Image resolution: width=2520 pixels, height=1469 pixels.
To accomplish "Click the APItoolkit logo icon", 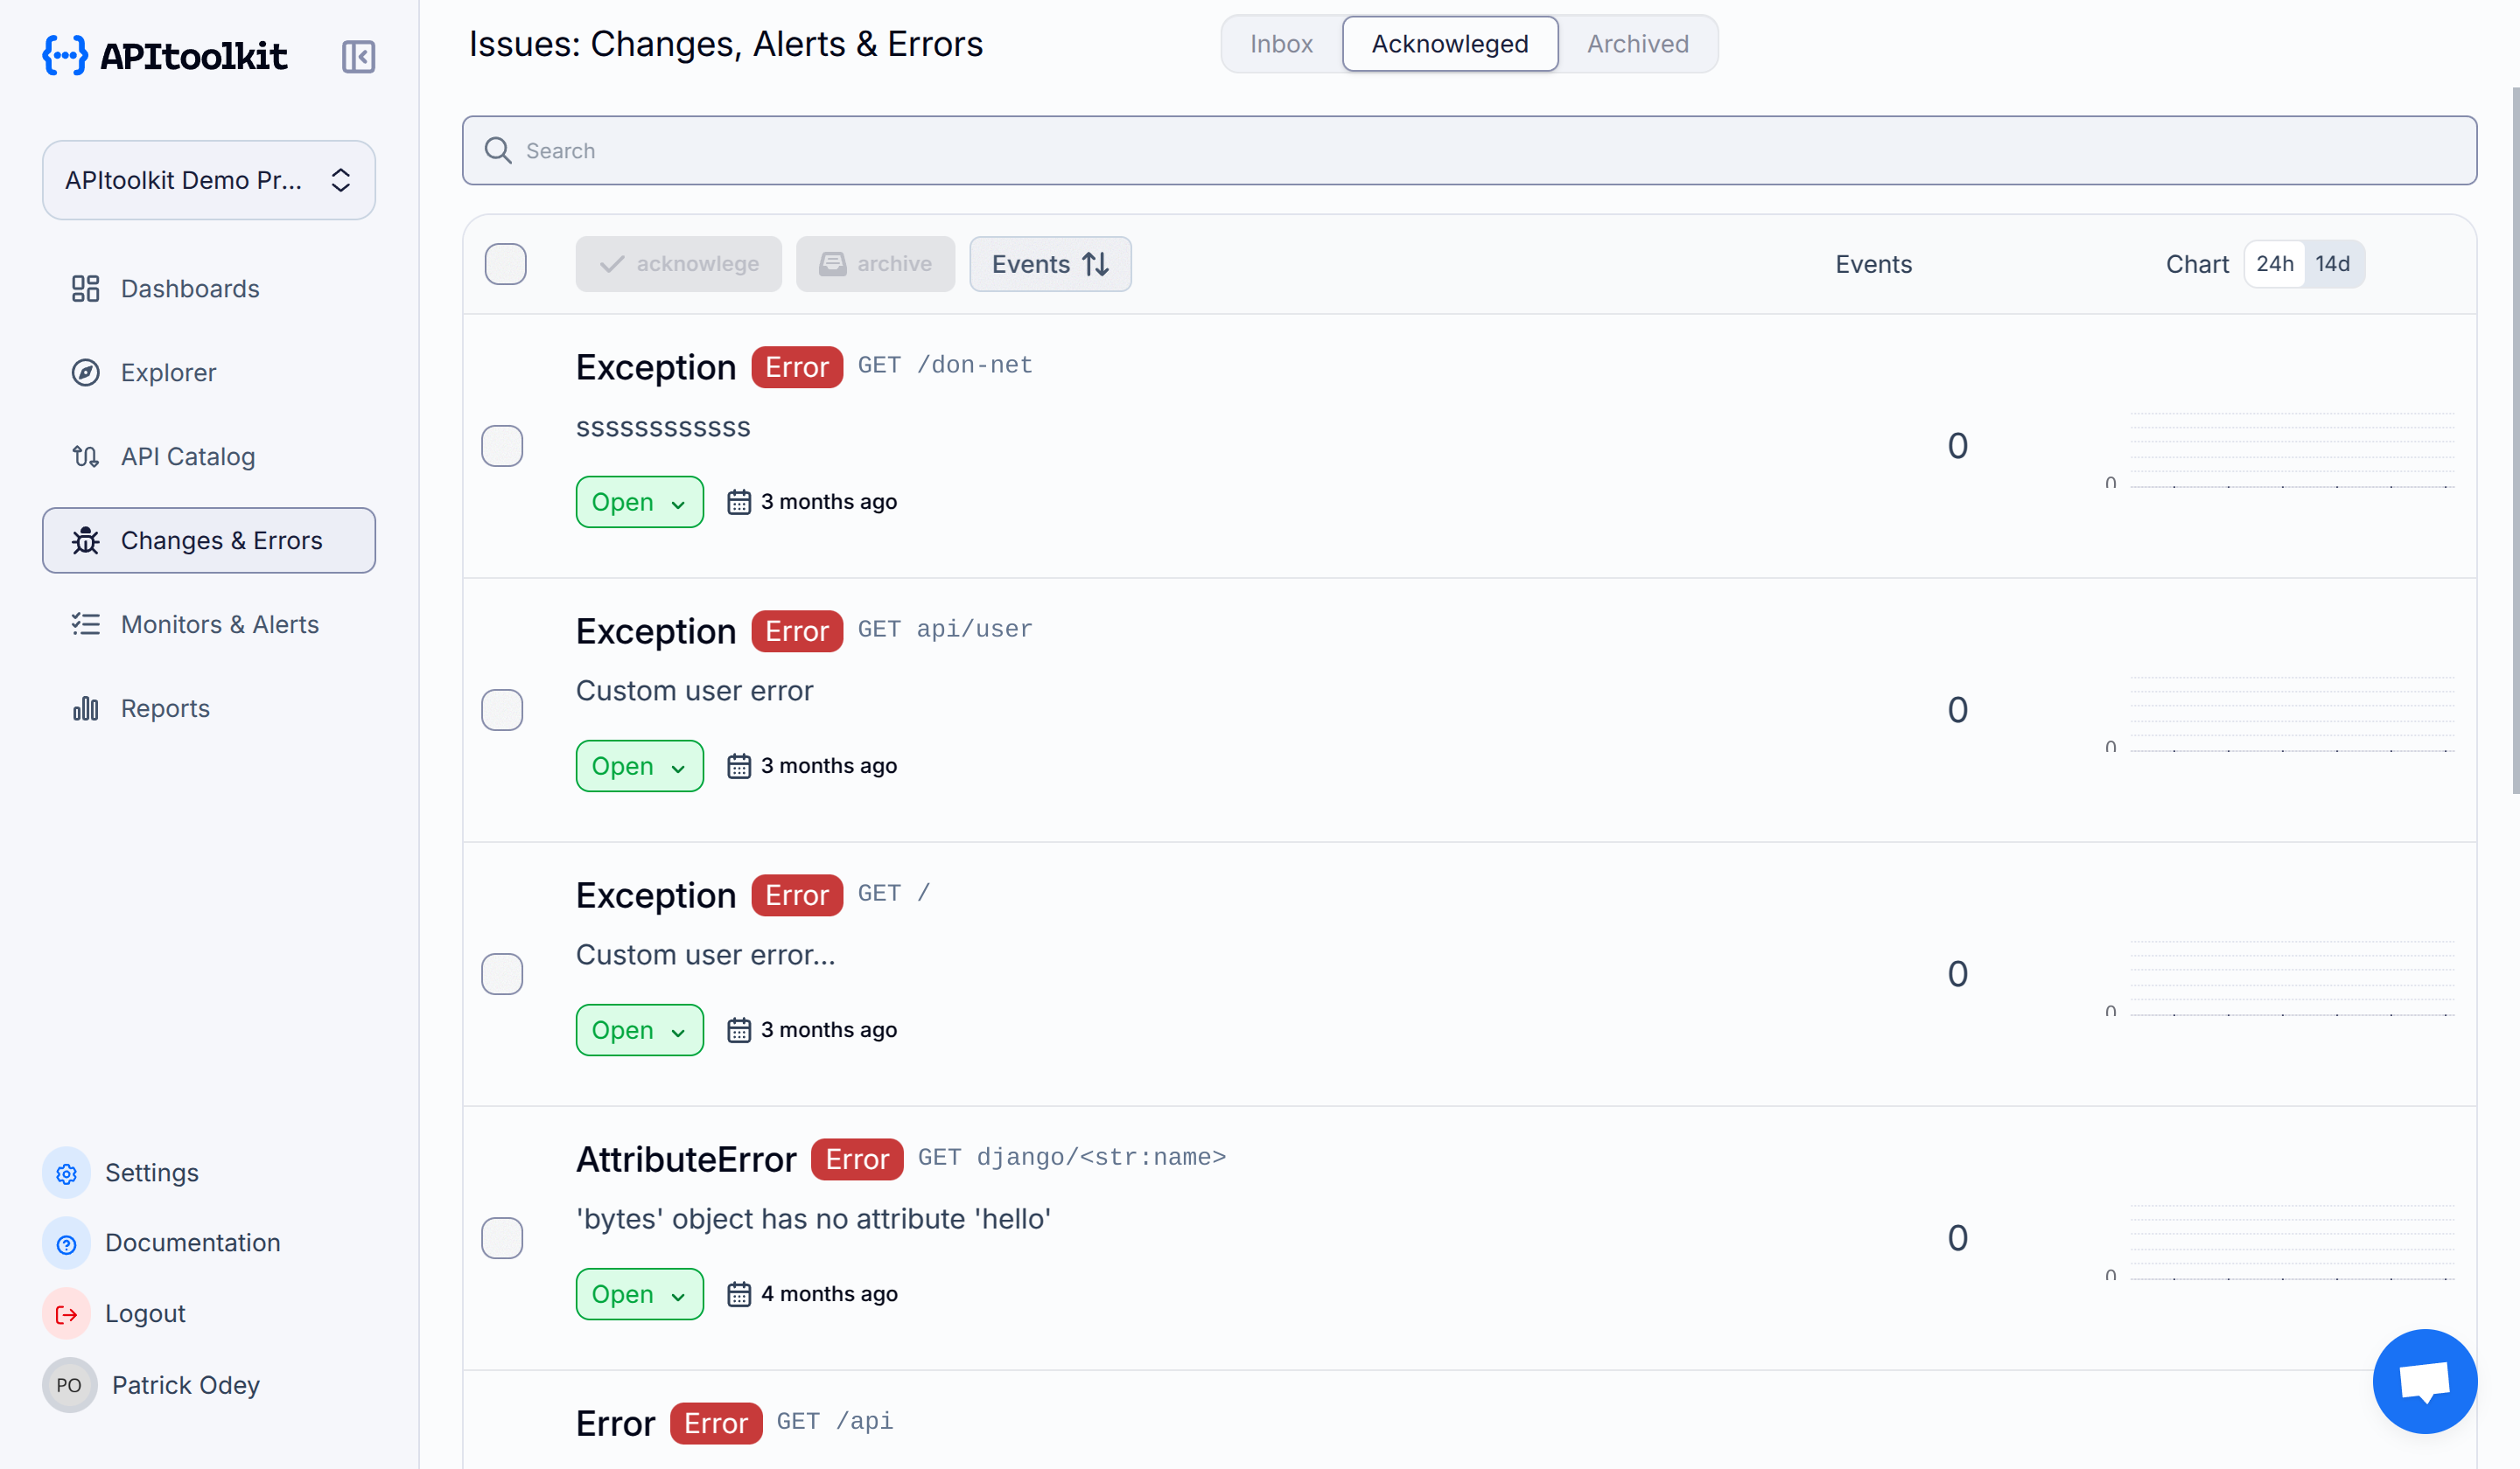I will [64, 56].
